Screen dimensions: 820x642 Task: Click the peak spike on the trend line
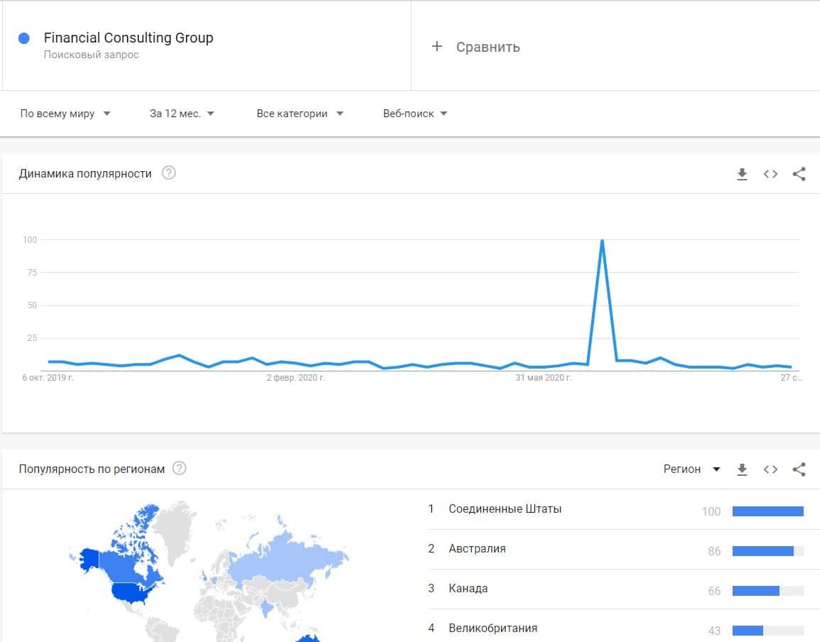pos(603,241)
